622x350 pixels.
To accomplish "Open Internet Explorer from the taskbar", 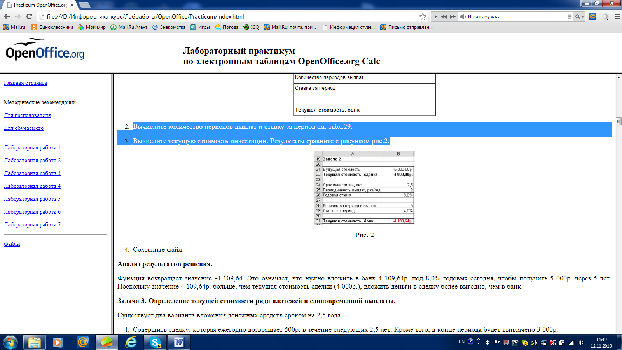I will [131, 342].
